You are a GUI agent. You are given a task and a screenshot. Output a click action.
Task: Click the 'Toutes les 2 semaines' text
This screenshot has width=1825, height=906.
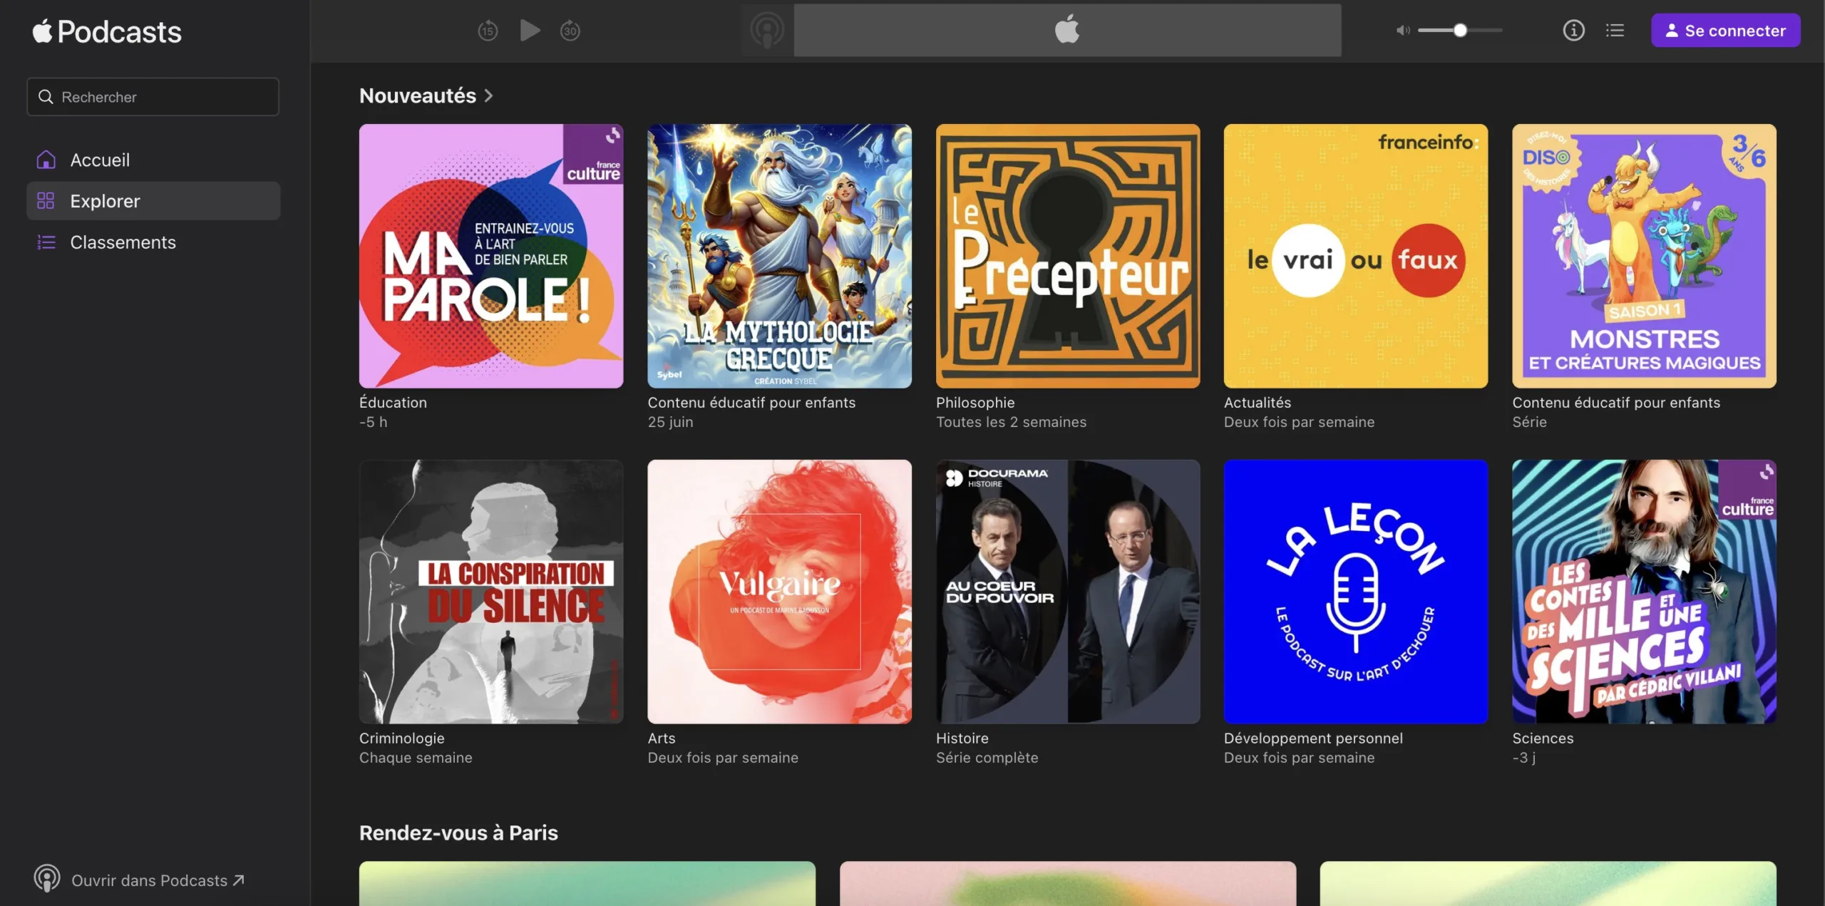(1011, 422)
